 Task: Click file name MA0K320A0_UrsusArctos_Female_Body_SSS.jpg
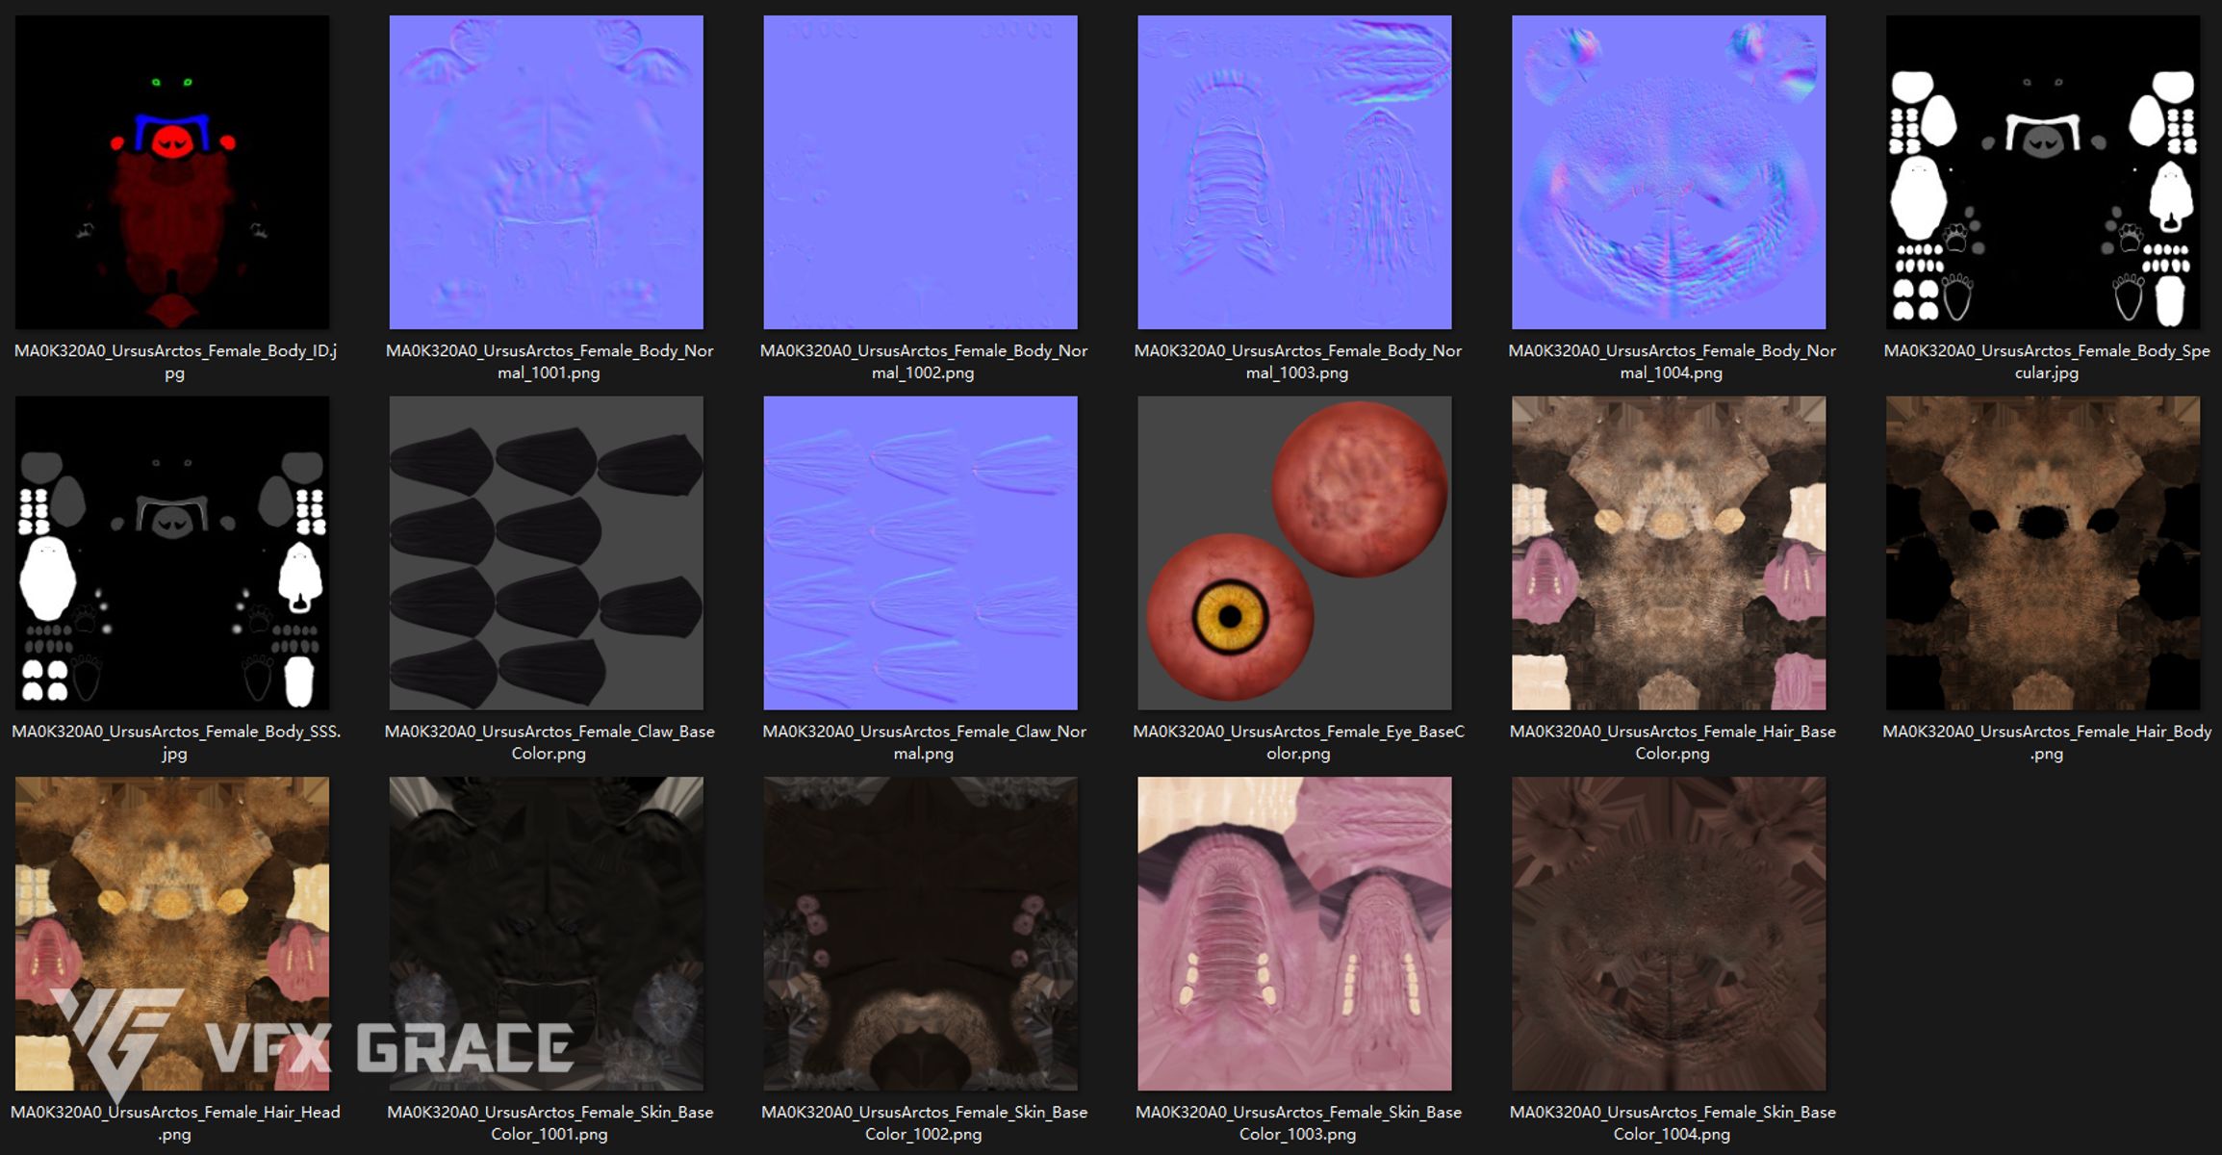point(175,742)
